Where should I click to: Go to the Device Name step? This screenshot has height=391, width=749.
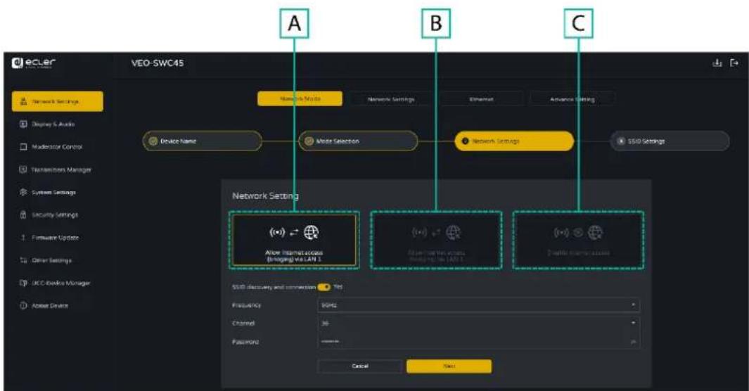click(x=202, y=141)
